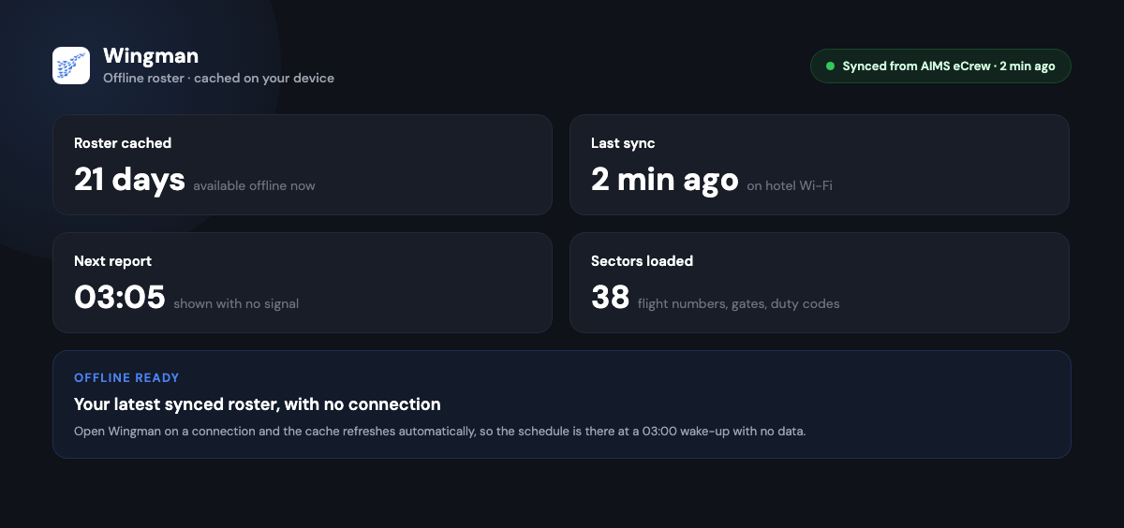
Task: Click the green sync status dot
Action: [830, 66]
